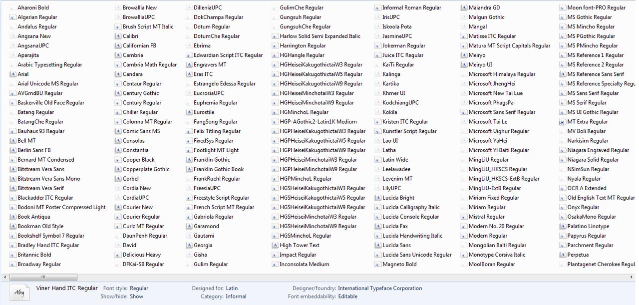Click the designer International Typeface Corporation field
The image size is (639, 305).
(x=379, y=288)
